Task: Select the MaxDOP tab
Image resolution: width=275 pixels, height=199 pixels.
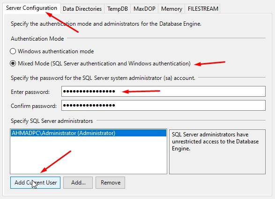Action: click(x=144, y=9)
